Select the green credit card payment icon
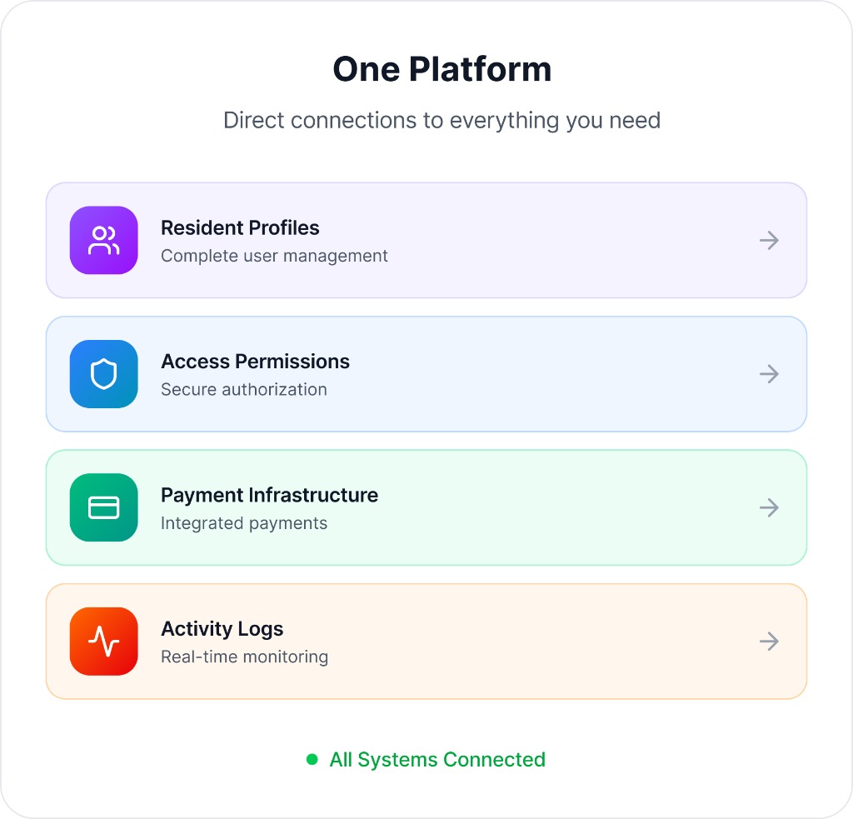The width and height of the screenshot is (853, 819). 103,507
